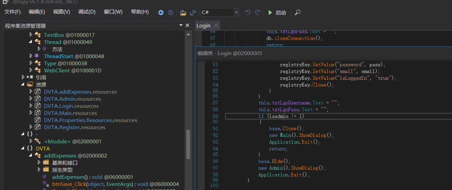Click the save all disk icon
452x190 pixels.
click(x=193, y=13)
